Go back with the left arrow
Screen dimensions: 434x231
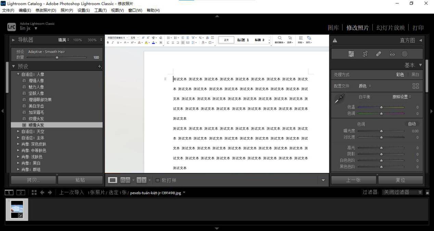(42, 192)
